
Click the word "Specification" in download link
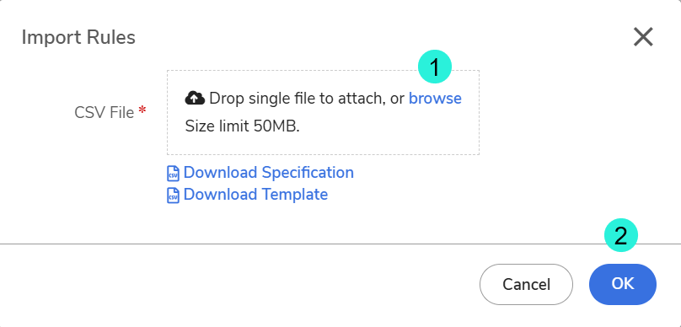tap(308, 173)
